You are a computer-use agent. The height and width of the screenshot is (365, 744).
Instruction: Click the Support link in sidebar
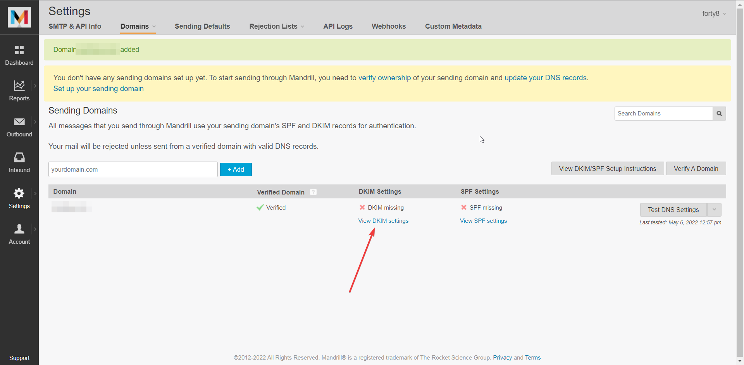point(19,358)
